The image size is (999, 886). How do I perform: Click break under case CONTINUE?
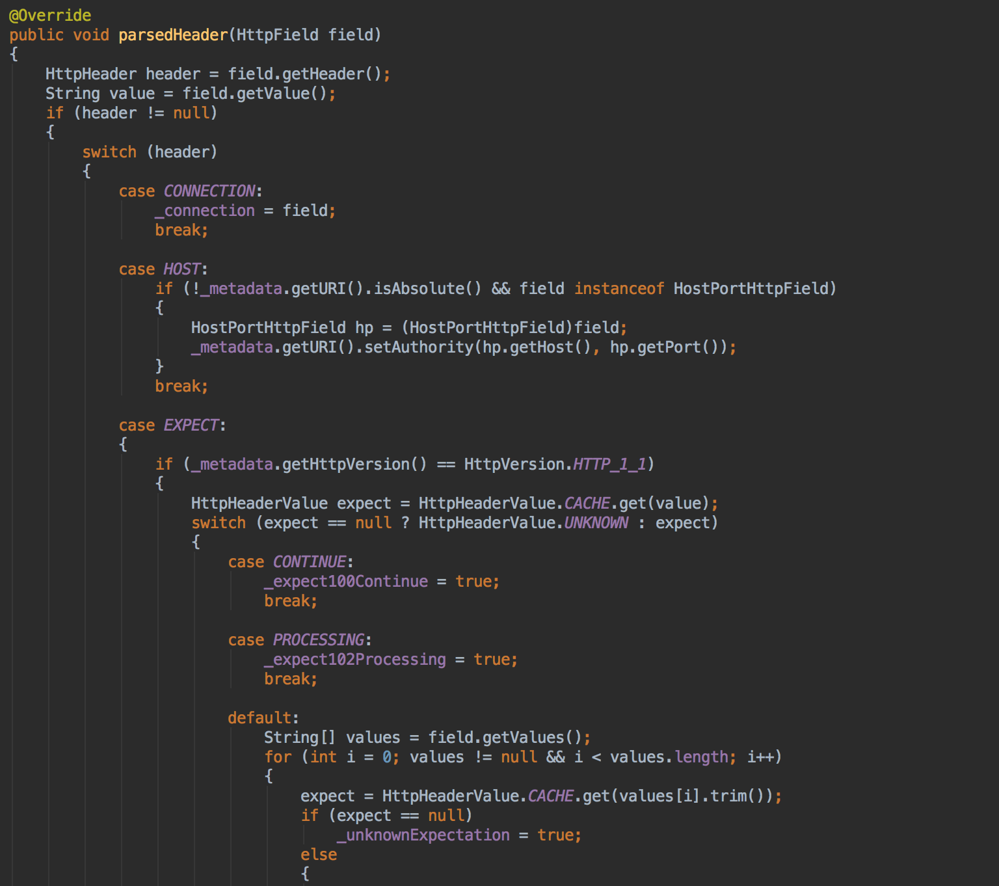coord(291,600)
